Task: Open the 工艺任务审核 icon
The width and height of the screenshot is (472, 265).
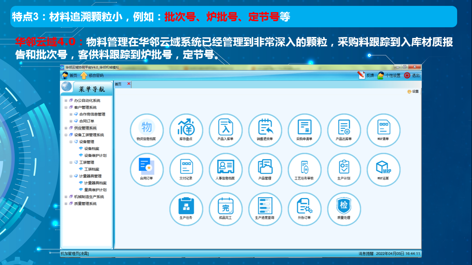Action: tap(304, 170)
